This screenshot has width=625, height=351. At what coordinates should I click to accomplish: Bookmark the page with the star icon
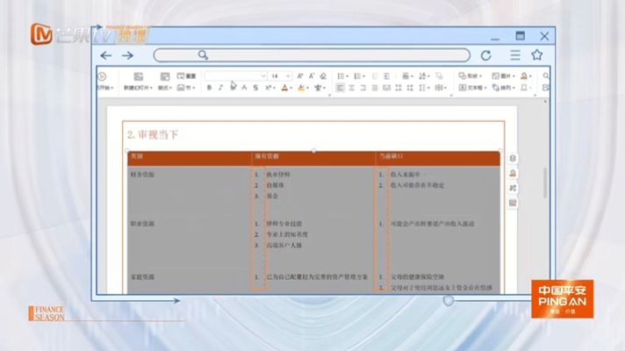[537, 54]
